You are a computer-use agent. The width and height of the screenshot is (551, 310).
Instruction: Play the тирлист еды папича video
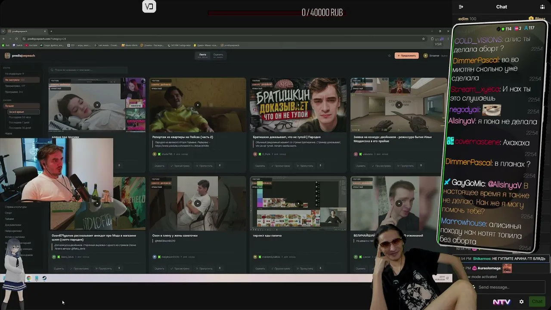pyautogui.click(x=298, y=203)
